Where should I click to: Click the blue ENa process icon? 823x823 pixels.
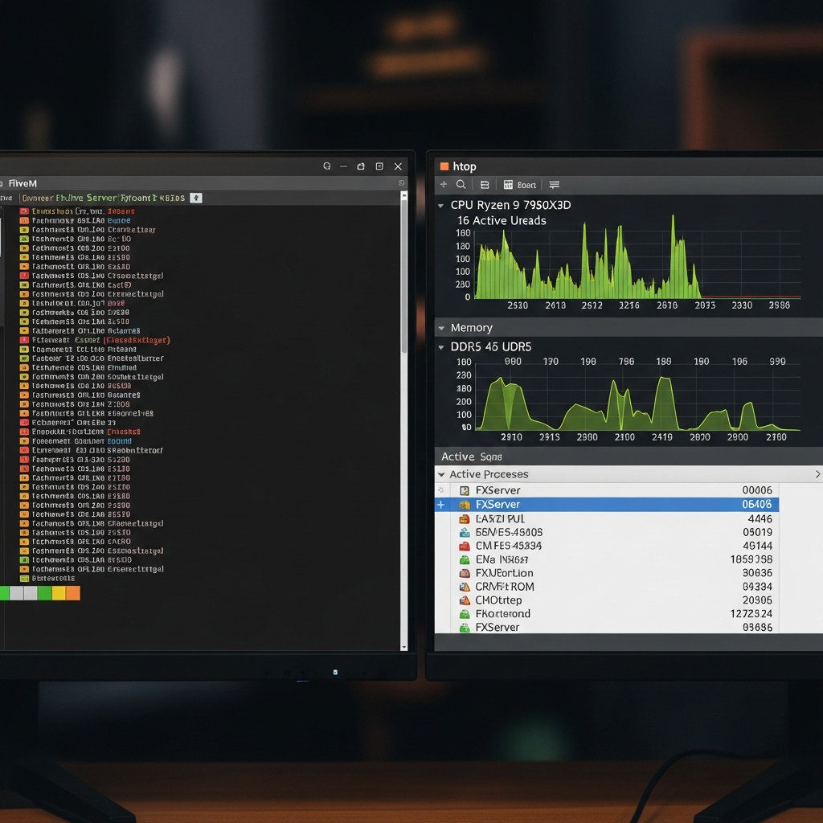pyautogui.click(x=464, y=559)
